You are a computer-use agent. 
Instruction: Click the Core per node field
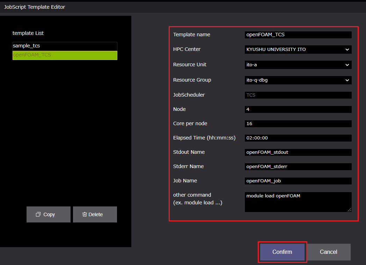pyautogui.click(x=298, y=124)
